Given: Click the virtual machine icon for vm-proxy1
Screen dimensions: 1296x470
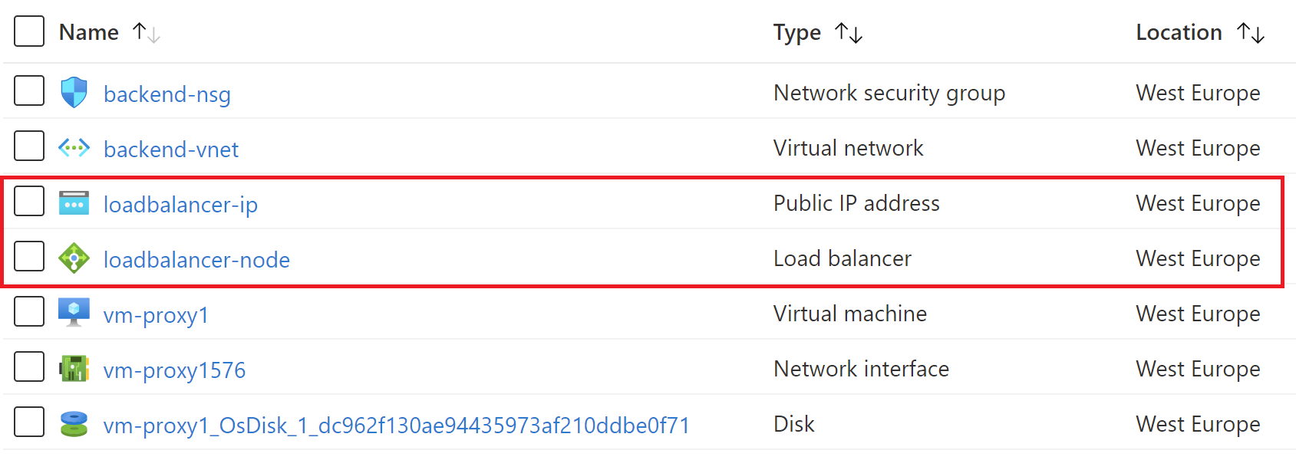Looking at the screenshot, I should point(73,312).
